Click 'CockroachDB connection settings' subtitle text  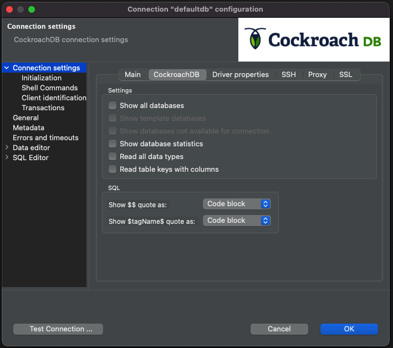(x=71, y=39)
